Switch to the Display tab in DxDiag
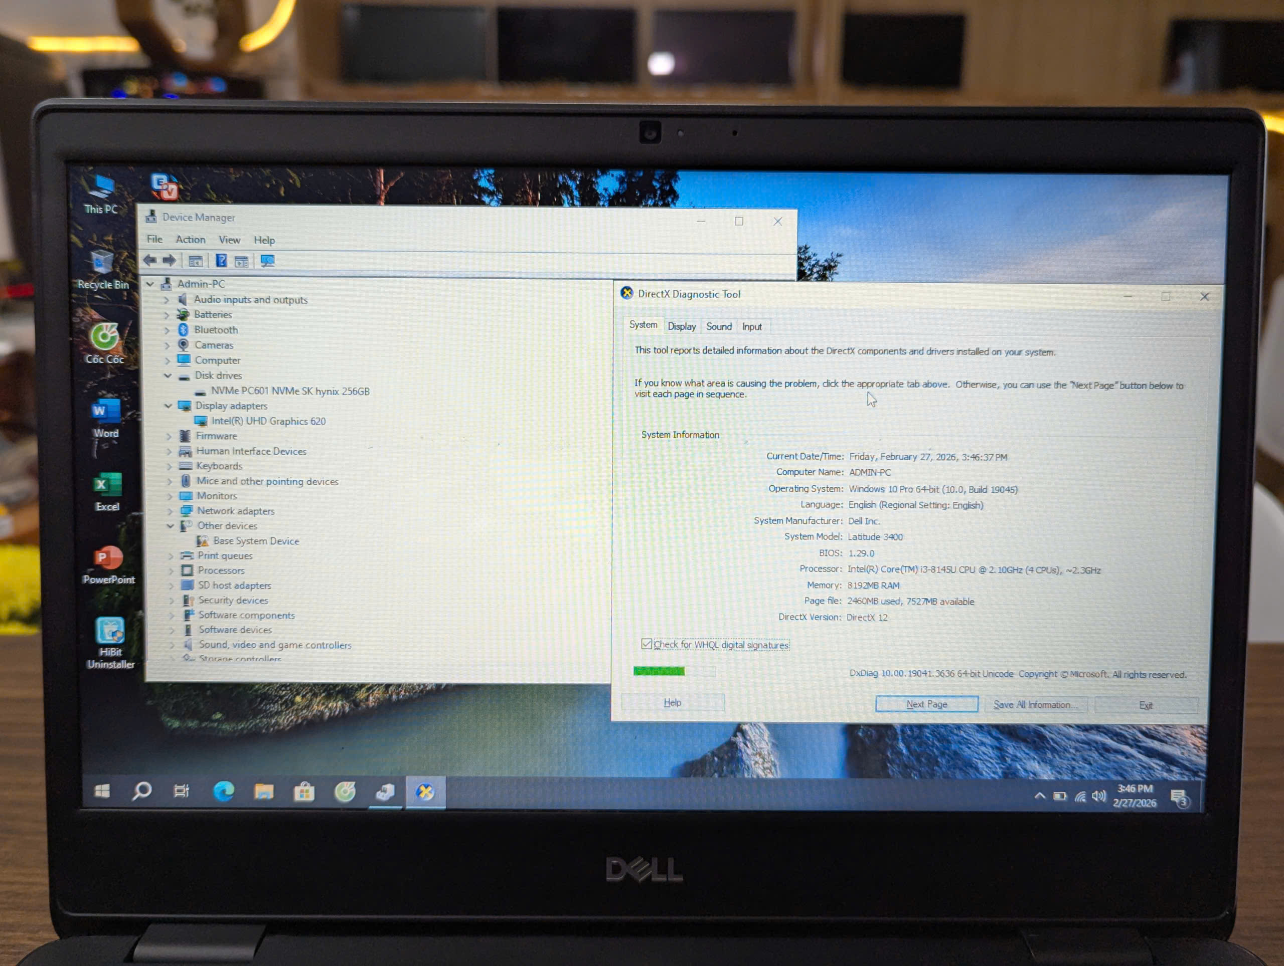Viewport: 1284px width, 966px height. 682,326
